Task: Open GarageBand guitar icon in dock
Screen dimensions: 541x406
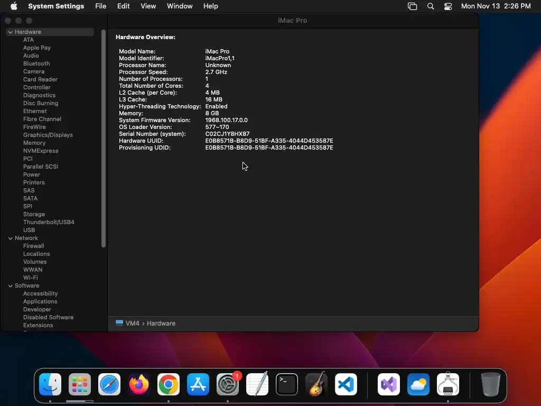Action: click(x=316, y=384)
